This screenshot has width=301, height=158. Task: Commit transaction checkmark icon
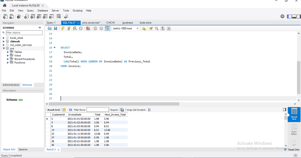pyautogui.click(x=95, y=28)
